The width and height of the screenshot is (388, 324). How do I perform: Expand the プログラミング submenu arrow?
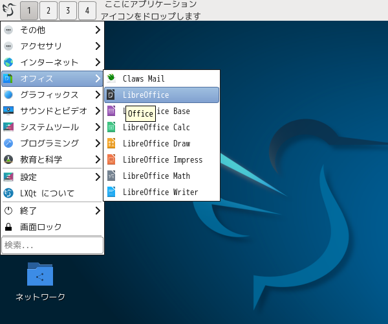point(98,143)
